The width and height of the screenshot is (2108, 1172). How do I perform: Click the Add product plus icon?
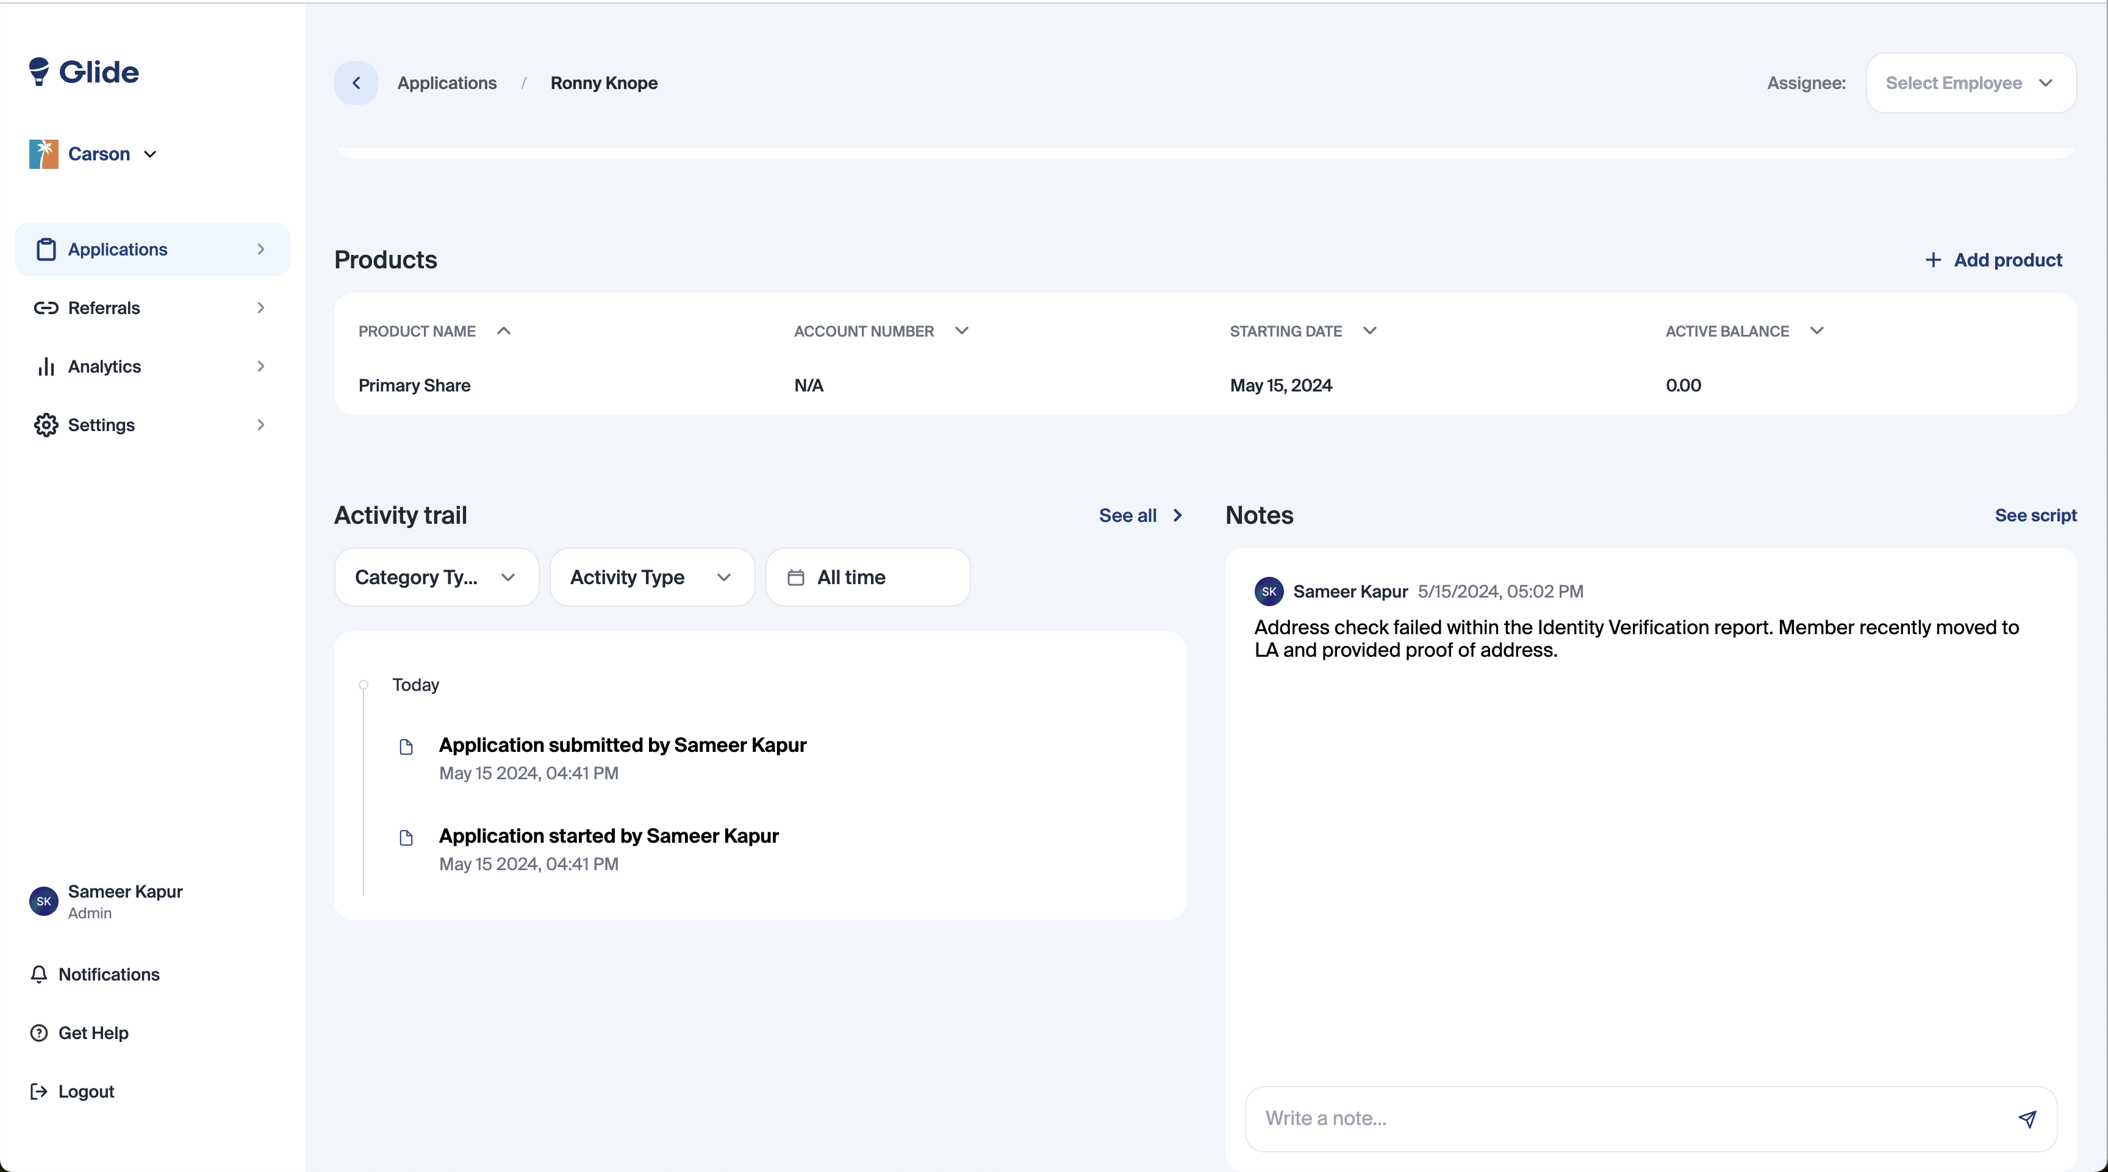1933,260
